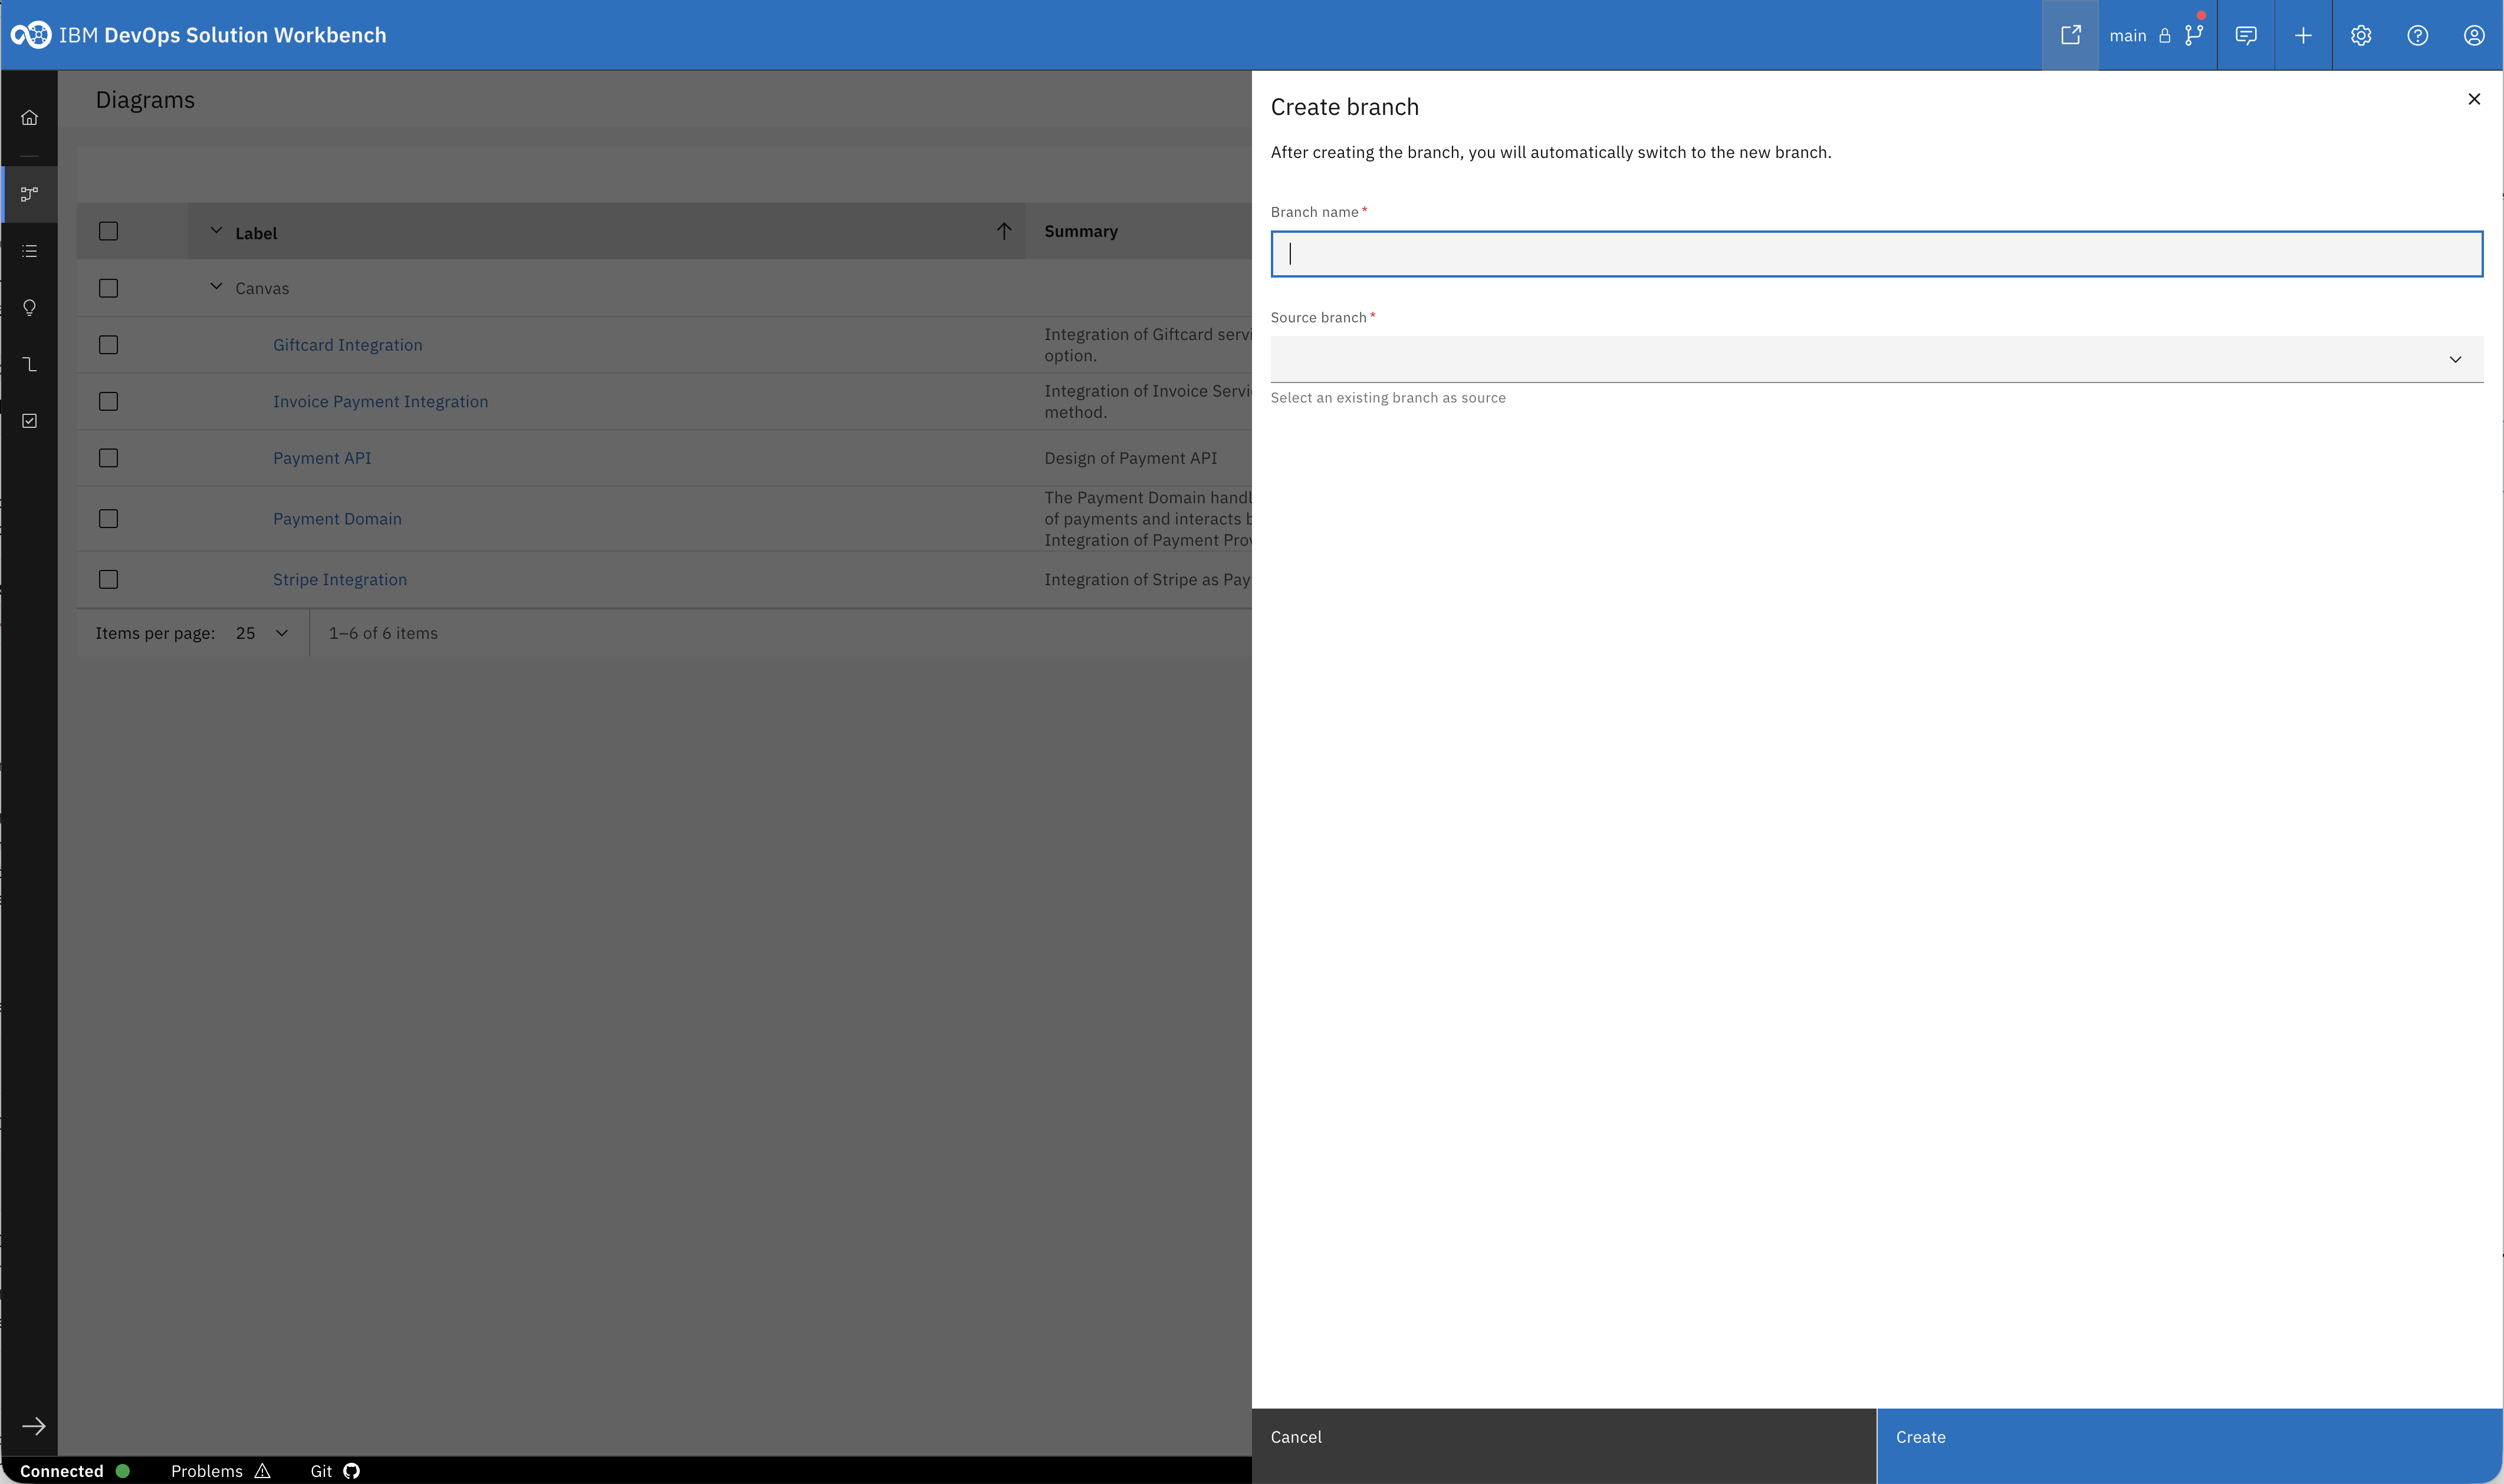Sort by Label using the up arrow

tap(1004, 231)
